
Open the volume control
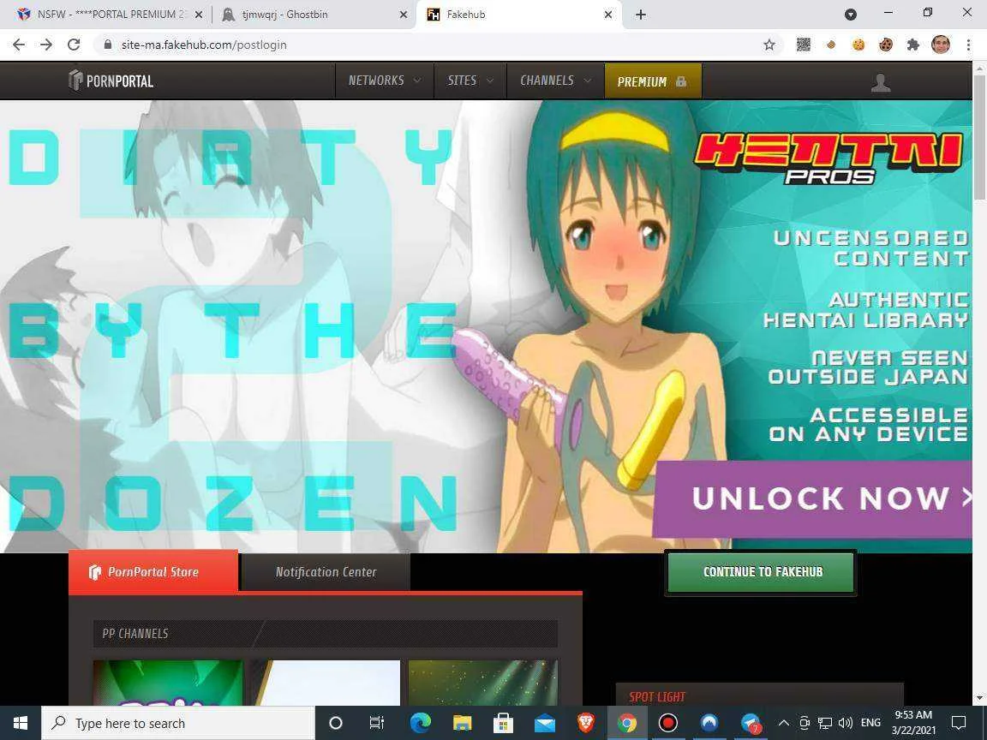(x=846, y=723)
